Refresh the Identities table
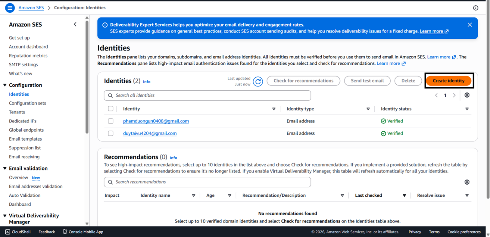 click(258, 81)
